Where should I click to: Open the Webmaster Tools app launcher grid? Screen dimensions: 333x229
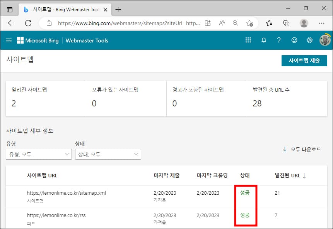pyautogui.click(x=248, y=40)
